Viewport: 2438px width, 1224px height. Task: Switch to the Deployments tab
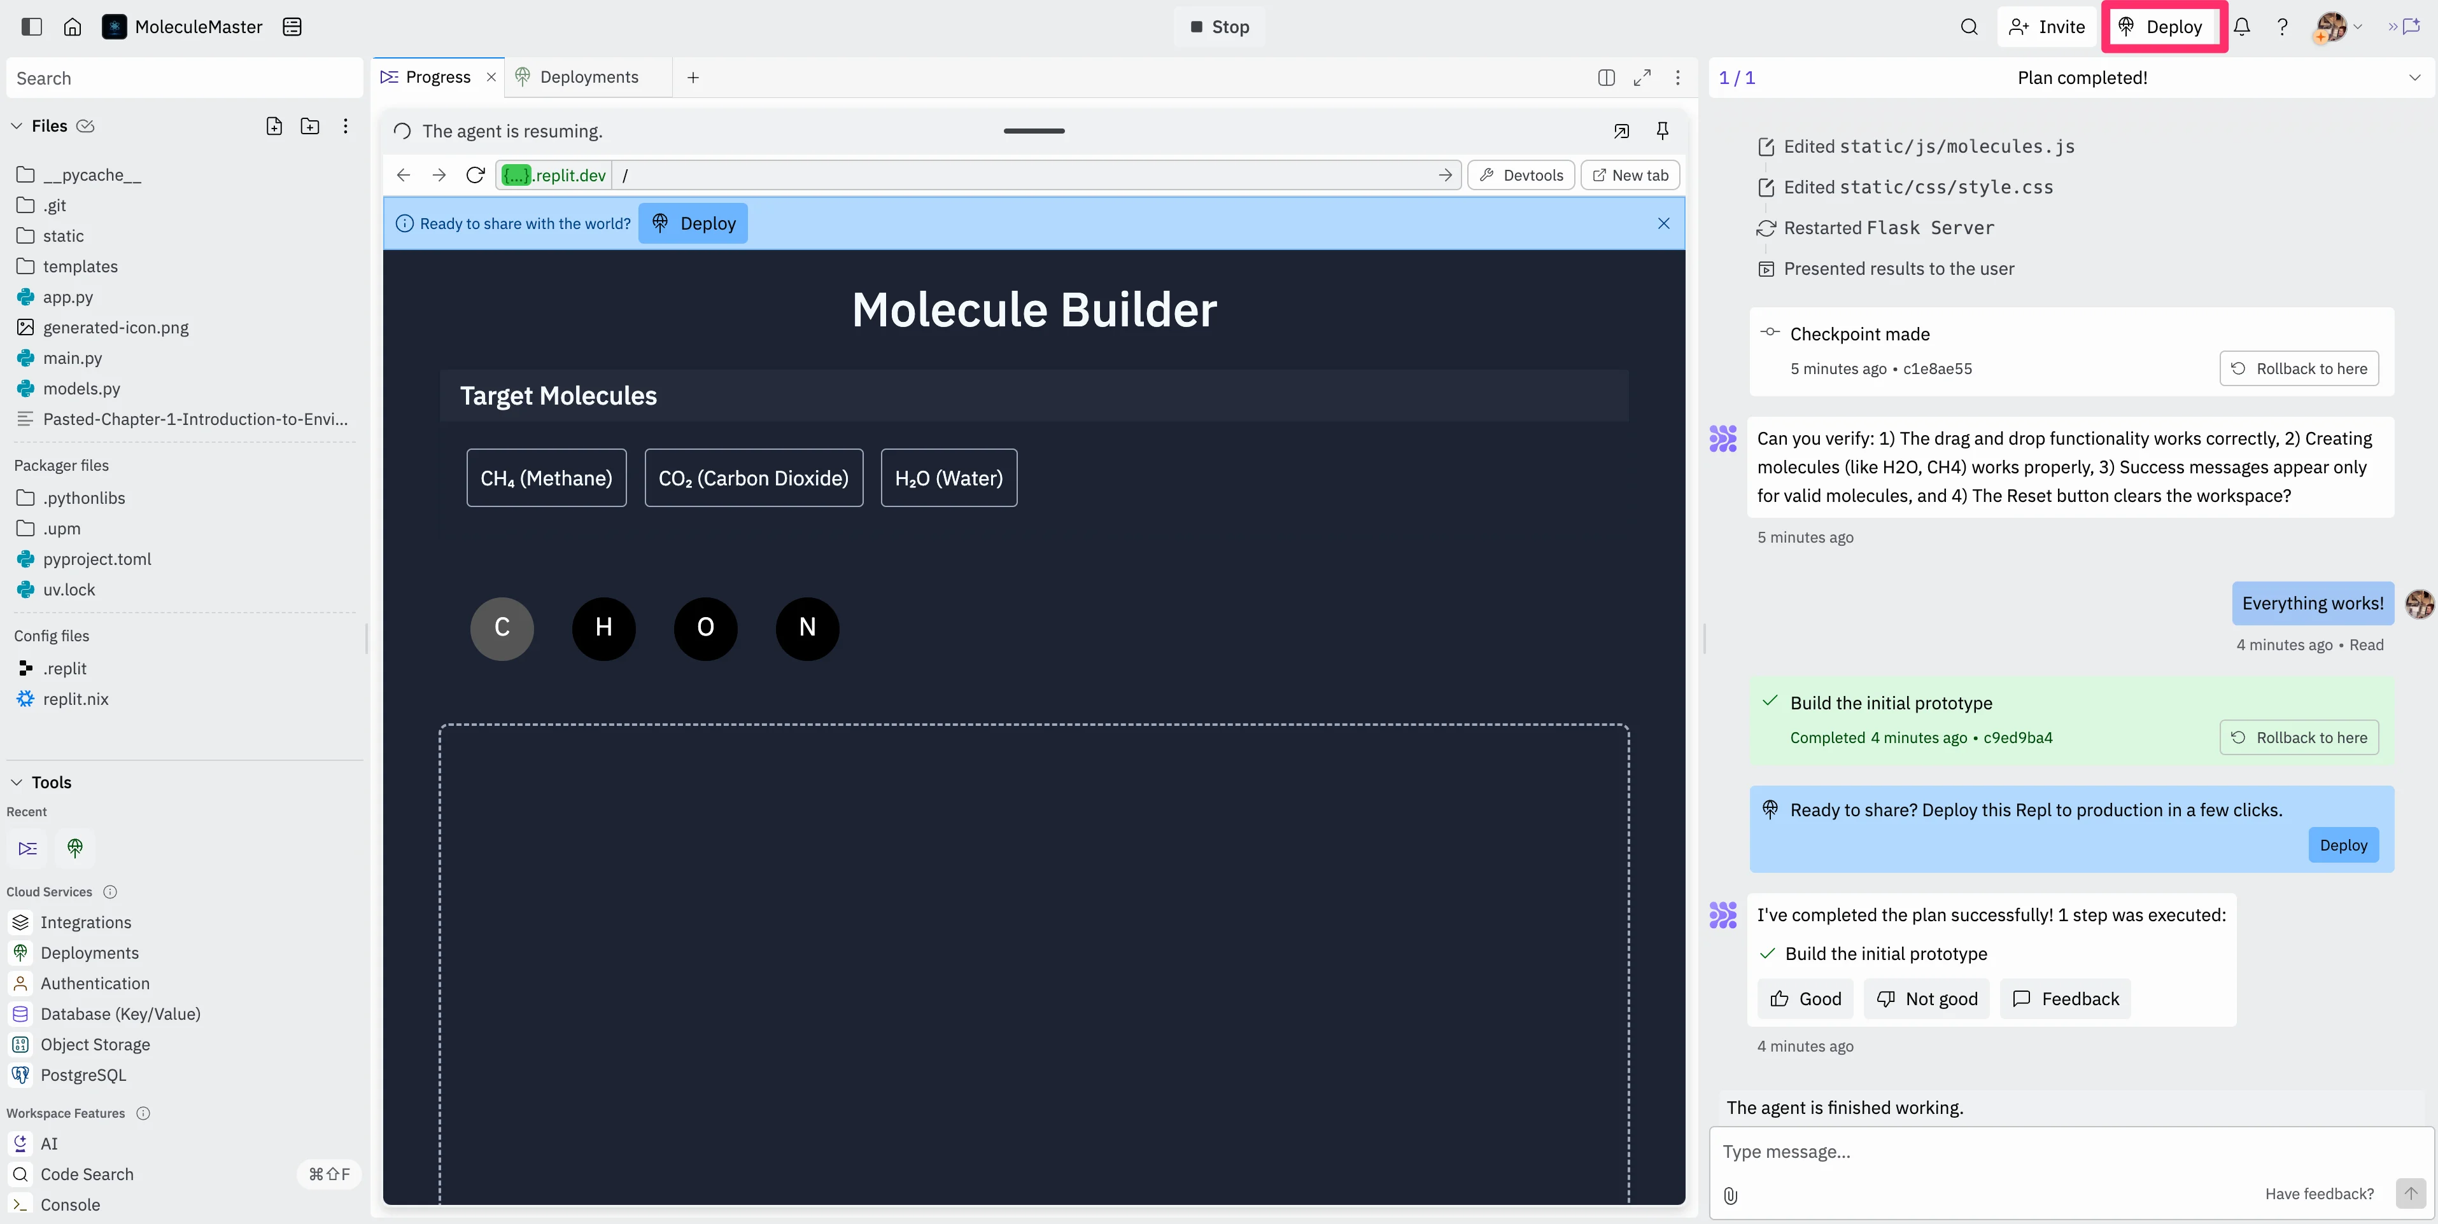click(x=588, y=78)
